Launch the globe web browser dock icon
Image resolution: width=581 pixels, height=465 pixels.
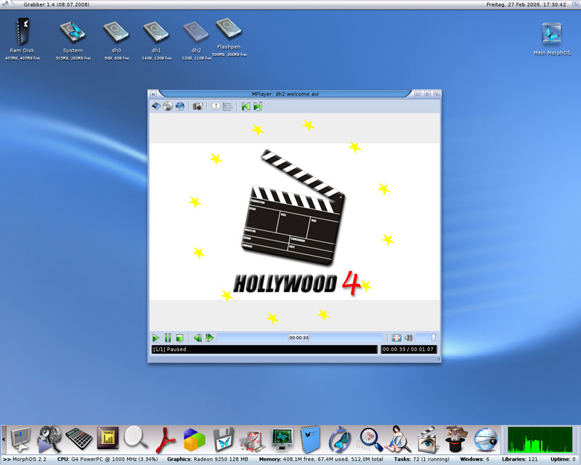(486, 440)
